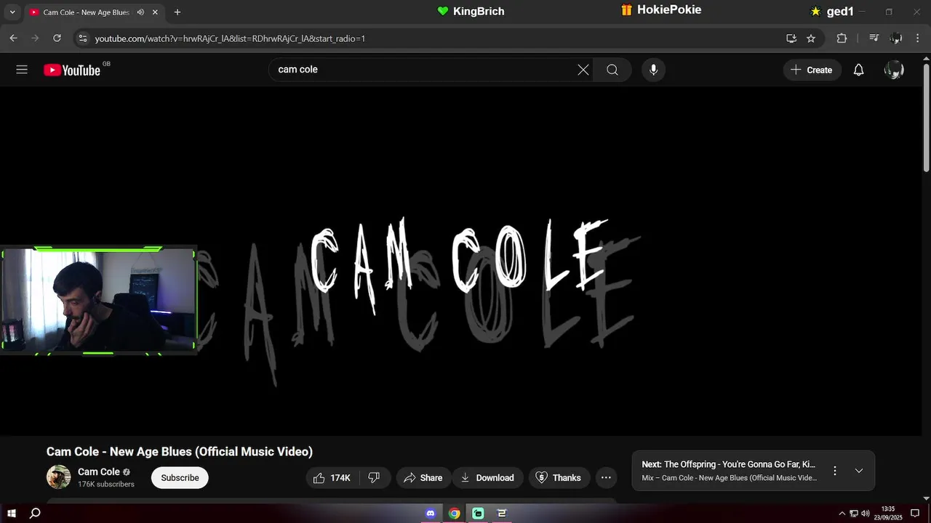Subscribe to Cam Cole channel
Screen dimensions: 931x523
coord(180,478)
